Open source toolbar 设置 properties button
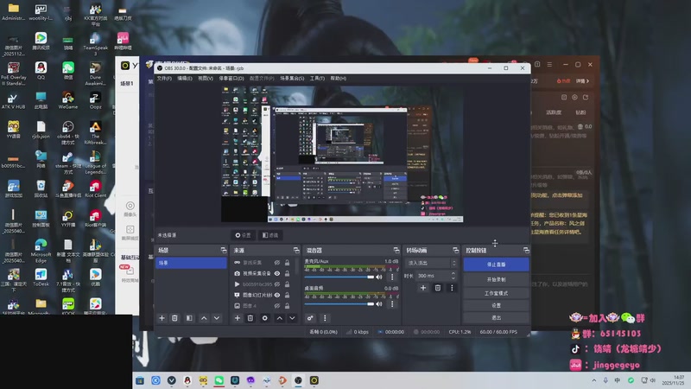Screen dimensions: 691x389 pyautogui.click(x=243, y=235)
